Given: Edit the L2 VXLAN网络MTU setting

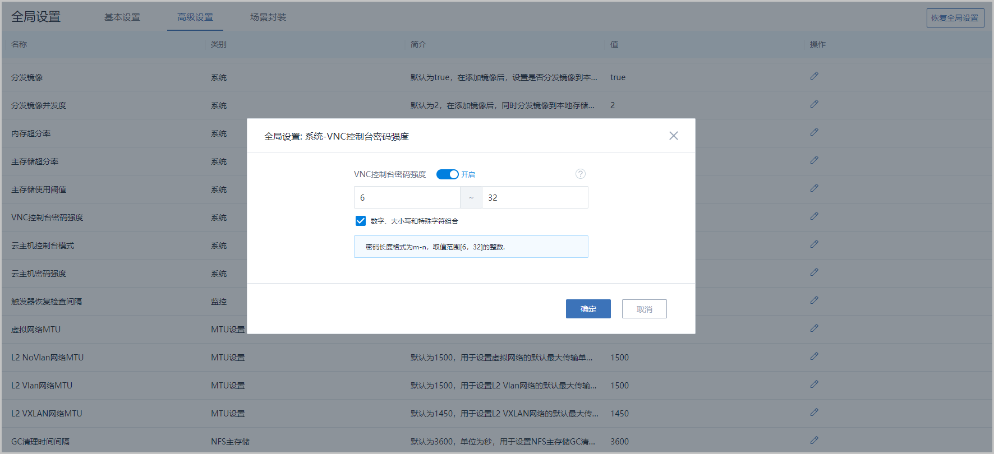Looking at the screenshot, I should [x=814, y=412].
